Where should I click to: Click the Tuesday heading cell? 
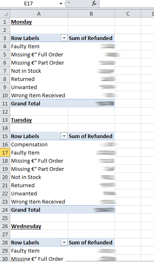39,120
